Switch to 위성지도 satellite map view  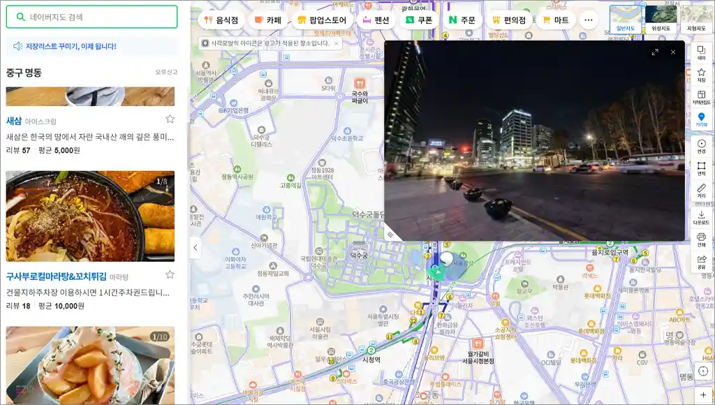coord(661,20)
